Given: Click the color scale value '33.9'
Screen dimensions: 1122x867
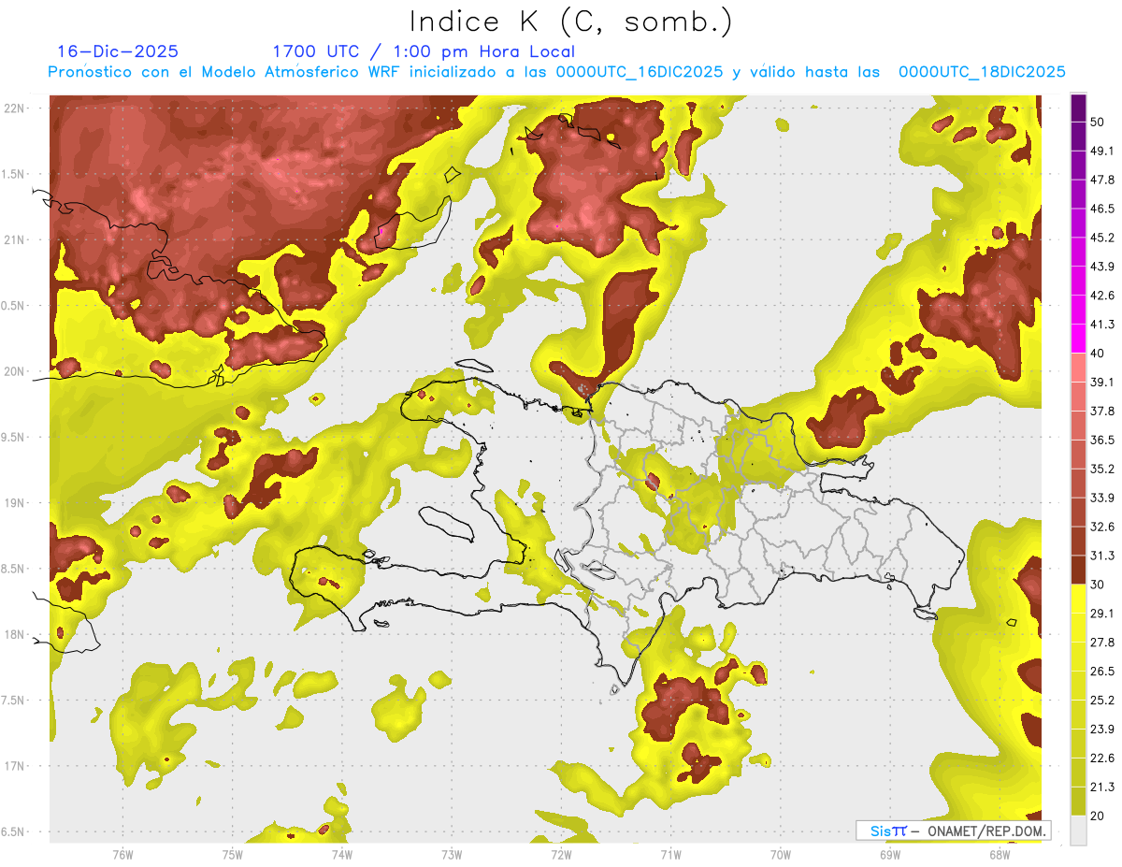Looking at the screenshot, I should pyautogui.click(x=1102, y=498).
